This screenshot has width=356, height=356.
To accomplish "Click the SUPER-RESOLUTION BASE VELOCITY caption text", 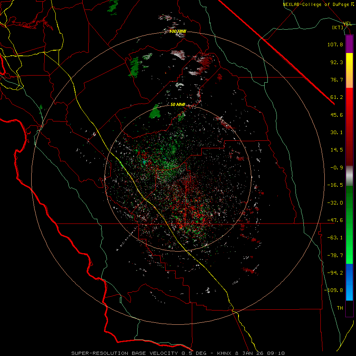I will tap(125, 353).
